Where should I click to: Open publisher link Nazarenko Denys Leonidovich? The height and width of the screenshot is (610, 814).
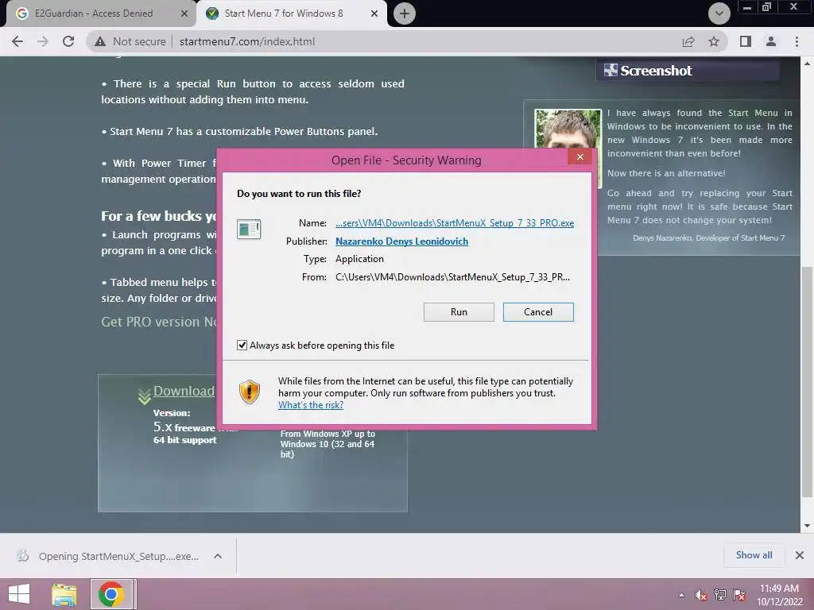[401, 241]
